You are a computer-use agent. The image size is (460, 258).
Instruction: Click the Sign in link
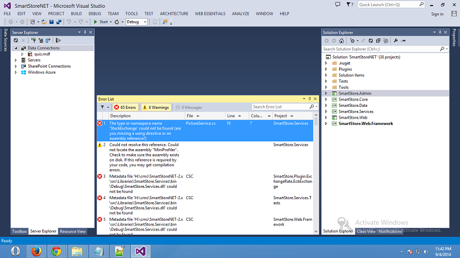tap(437, 14)
